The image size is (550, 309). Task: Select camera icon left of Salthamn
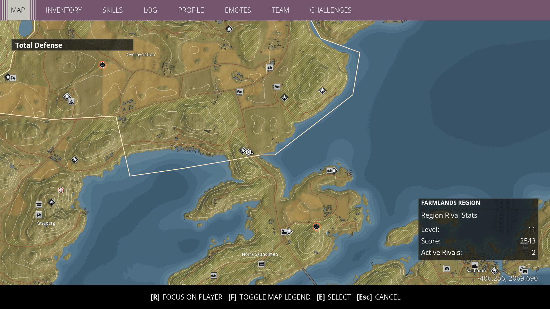coord(447,268)
